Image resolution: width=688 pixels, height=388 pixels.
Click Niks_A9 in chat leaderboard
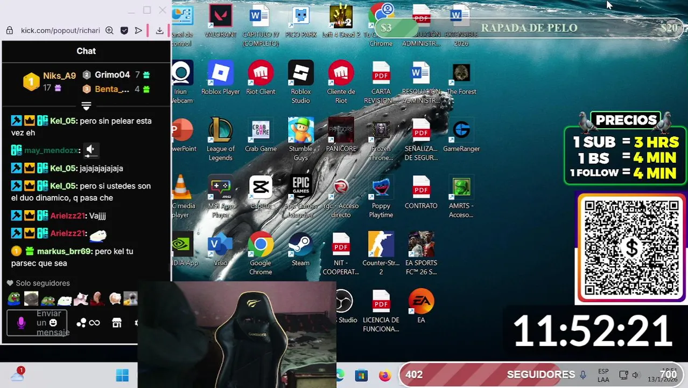coord(59,76)
